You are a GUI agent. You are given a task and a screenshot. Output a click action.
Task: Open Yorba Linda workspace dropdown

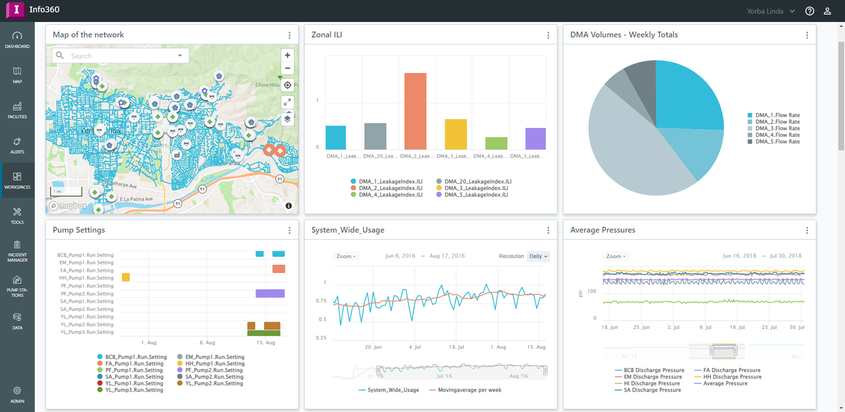tap(771, 11)
